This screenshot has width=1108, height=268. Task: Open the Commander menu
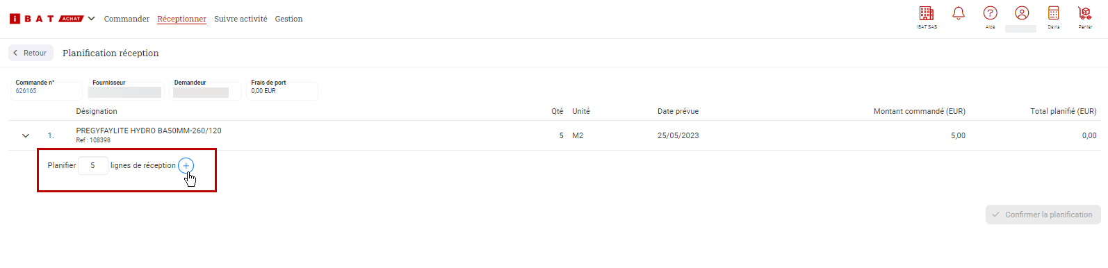coord(127,19)
